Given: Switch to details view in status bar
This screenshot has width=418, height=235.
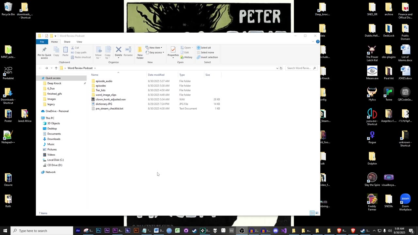Looking at the screenshot, I should [x=312, y=213].
